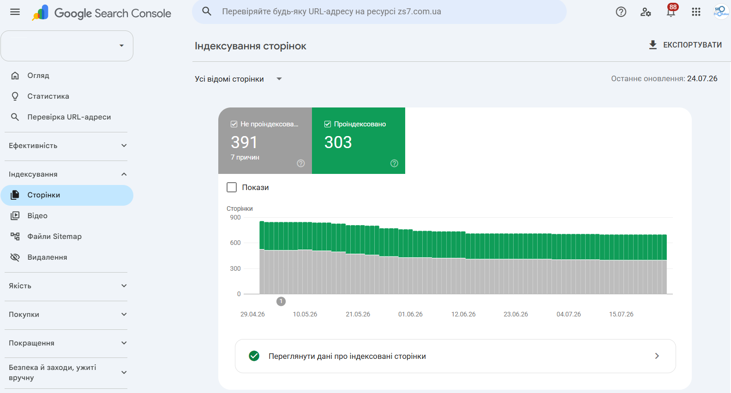731x393 pixels.
Task: Open the Help question mark icon
Action: 621,12
